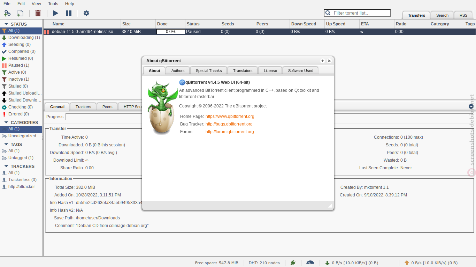Collapse properties panel with the round arrow
This screenshot has width=476, height=267.
pyautogui.click(x=471, y=106)
